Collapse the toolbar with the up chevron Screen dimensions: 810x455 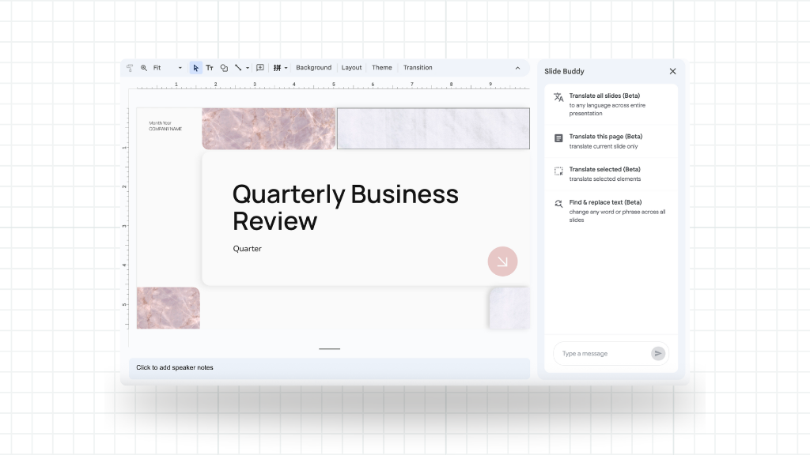tap(518, 68)
